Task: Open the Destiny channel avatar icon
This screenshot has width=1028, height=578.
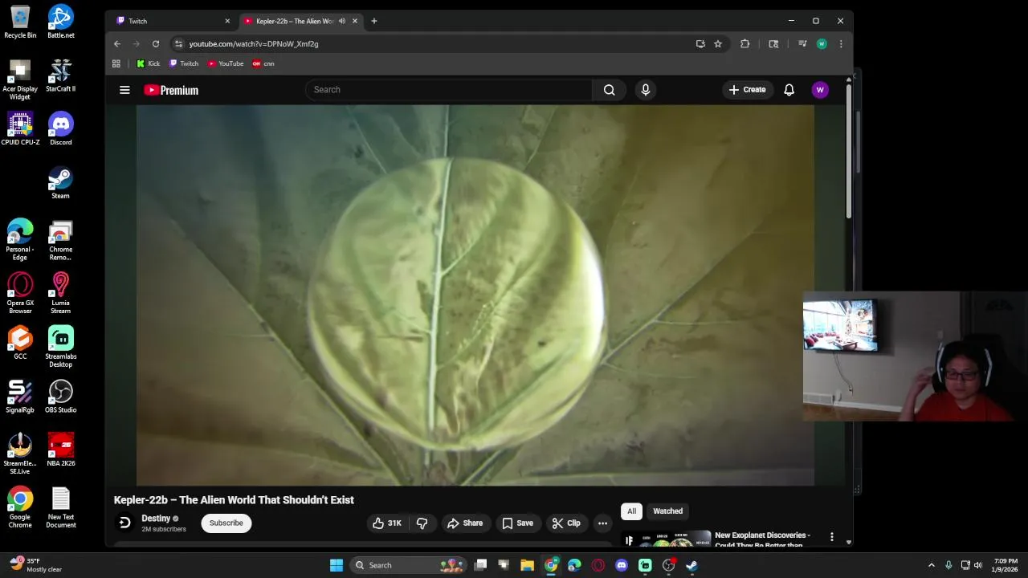Action: (x=124, y=523)
